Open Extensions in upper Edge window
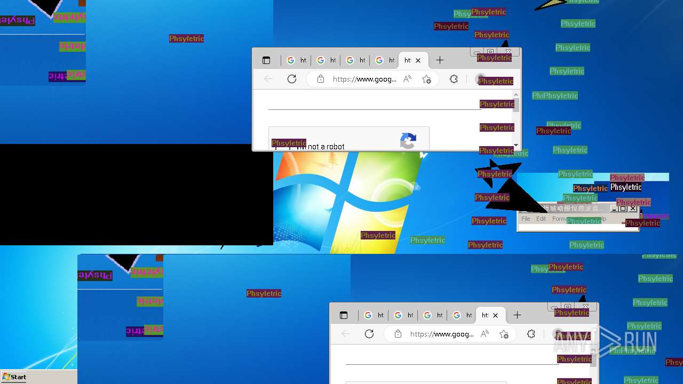Viewport: 683px width, 384px height. point(454,79)
